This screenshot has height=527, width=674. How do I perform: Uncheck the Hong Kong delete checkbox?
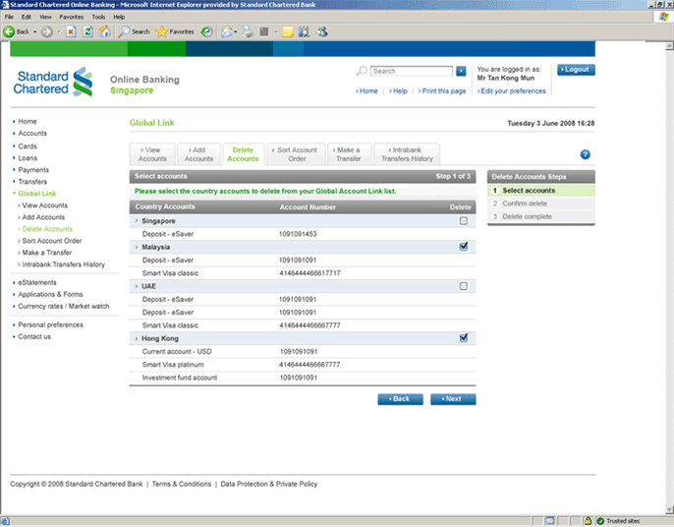464,337
